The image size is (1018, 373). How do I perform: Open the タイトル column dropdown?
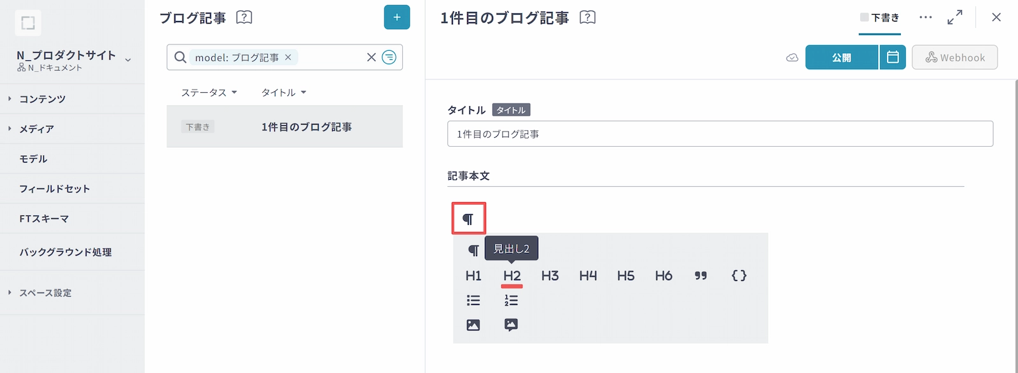pos(284,93)
